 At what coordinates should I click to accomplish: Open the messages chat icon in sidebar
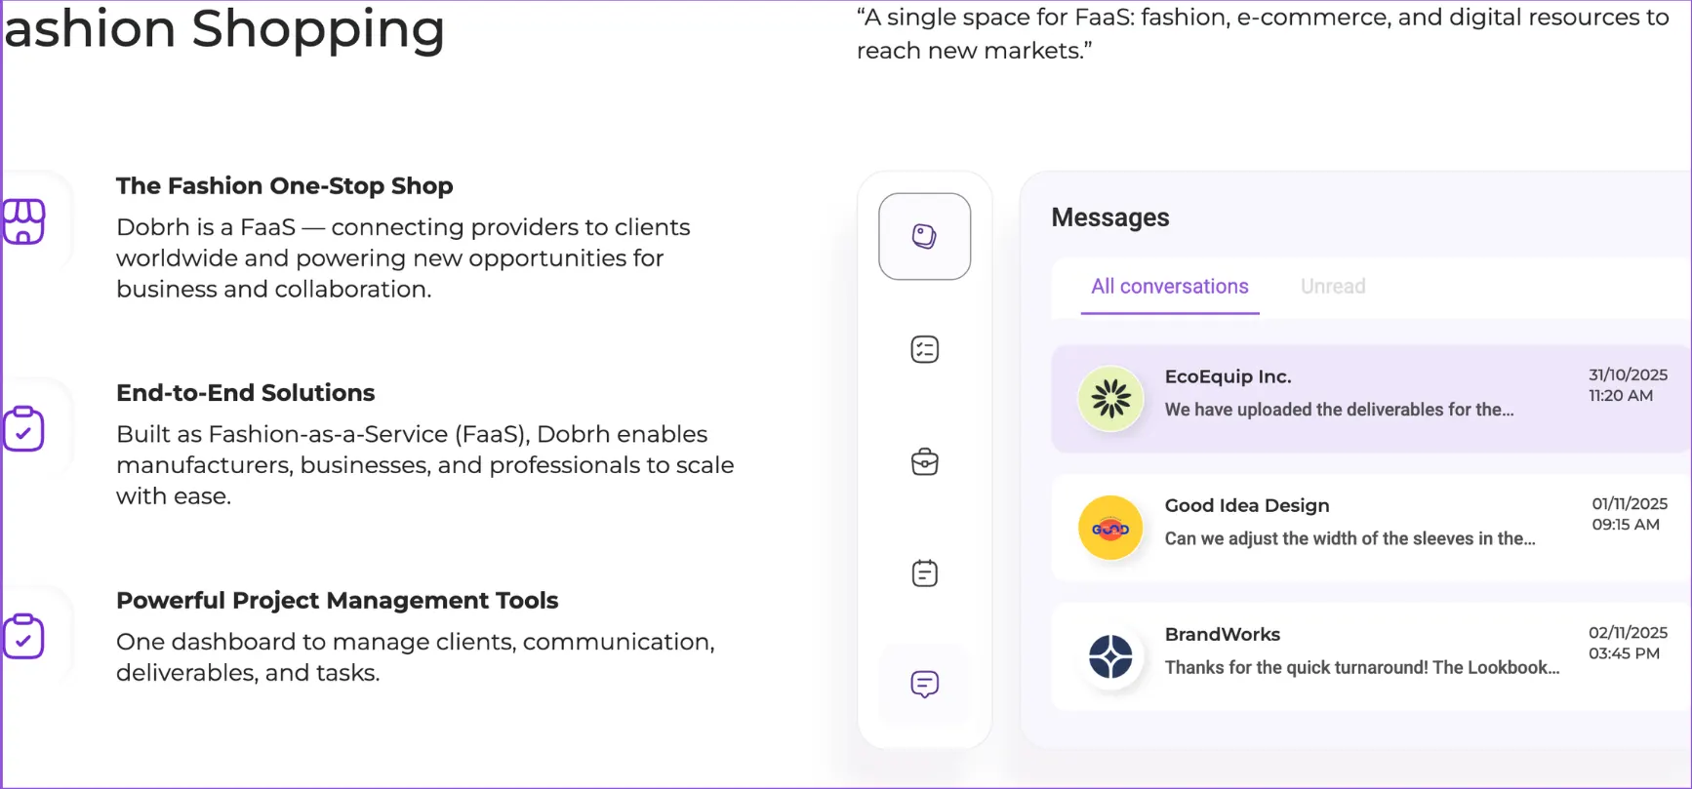pyautogui.click(x=924, y=684)
